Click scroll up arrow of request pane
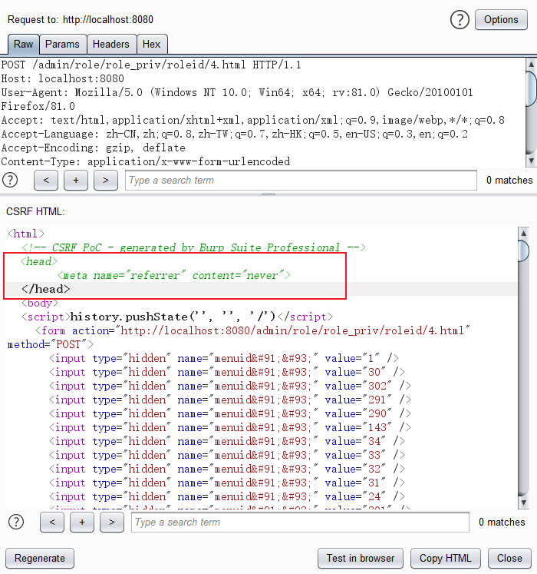Viewport: 537px width, 574px height. coord(531,64)
